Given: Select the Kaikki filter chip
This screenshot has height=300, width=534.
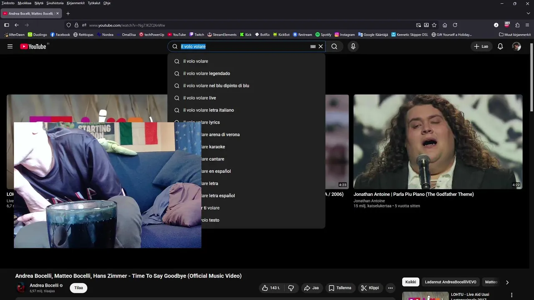Looking at the screenshot, I should coord(411,282).
